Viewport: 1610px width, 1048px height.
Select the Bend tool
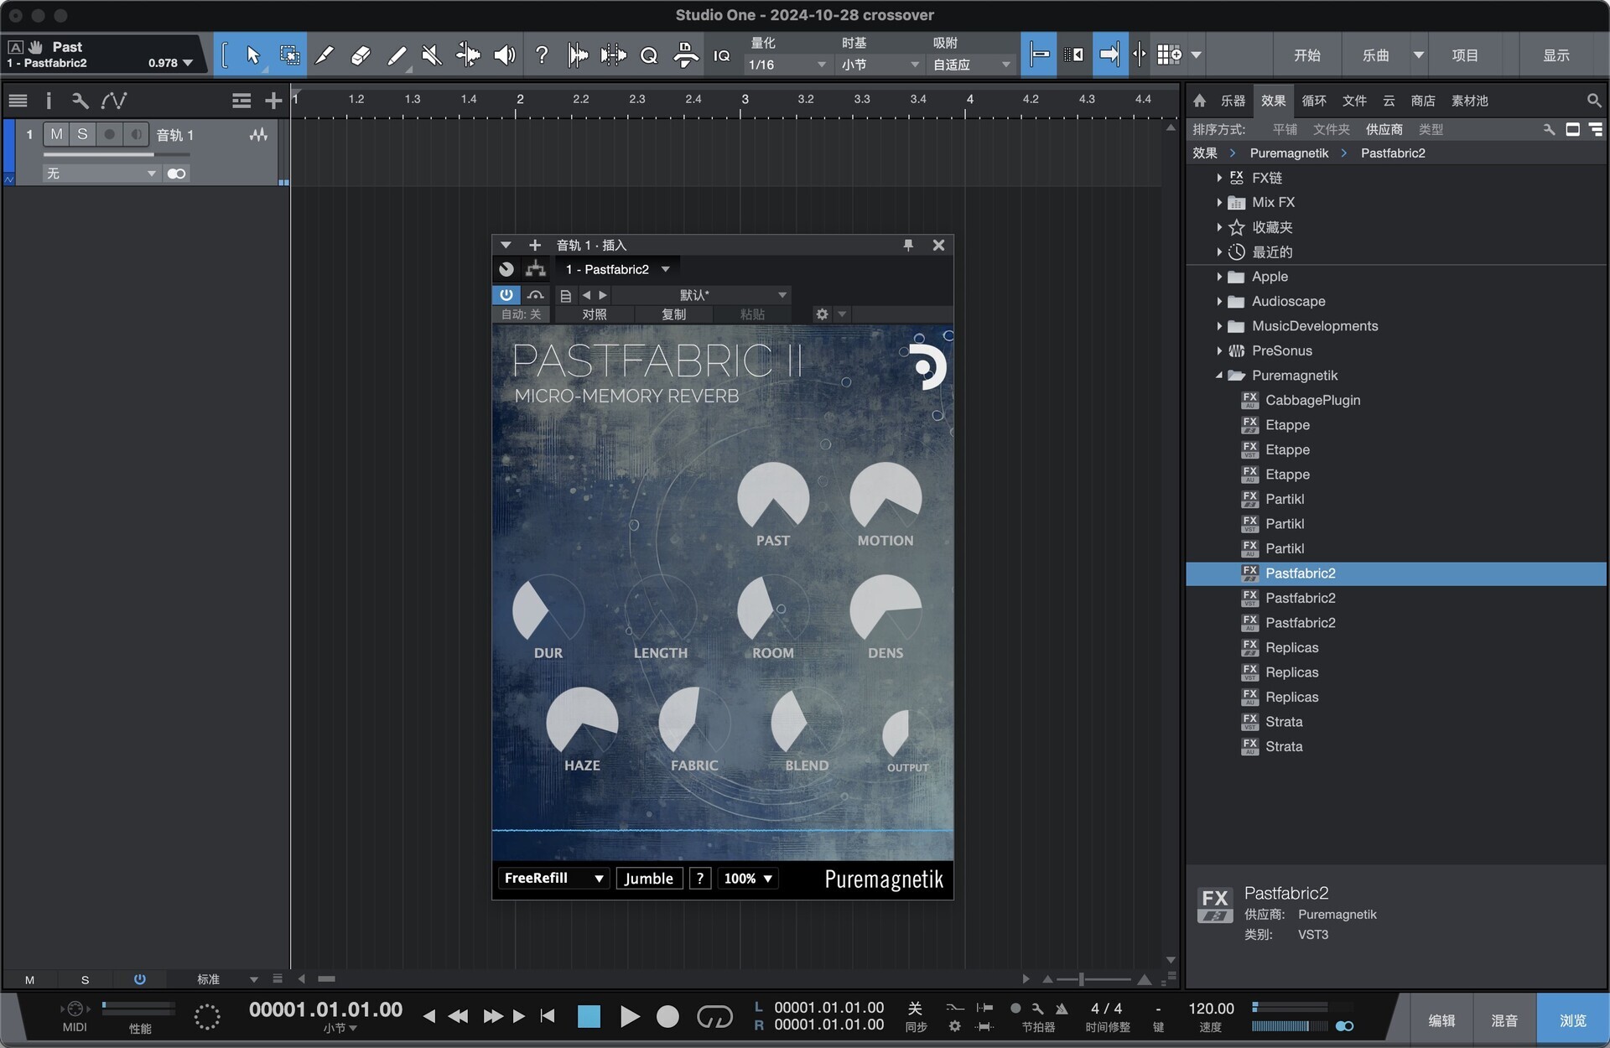468,55
